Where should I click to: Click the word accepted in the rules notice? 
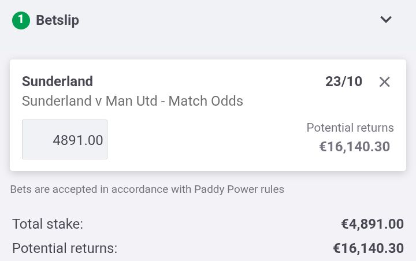(x=76, y=189)
